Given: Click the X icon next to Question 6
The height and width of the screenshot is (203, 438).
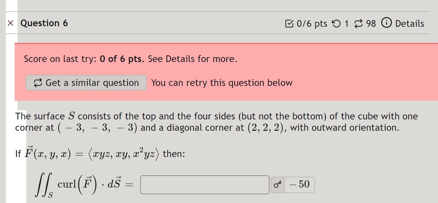Looking at the screenshot, I should pyautogui.click(x=11, y=23).
